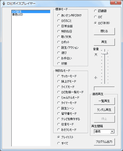Click the プログラム出力 button
Screen dimensions: 123x151
click(104, 142)
